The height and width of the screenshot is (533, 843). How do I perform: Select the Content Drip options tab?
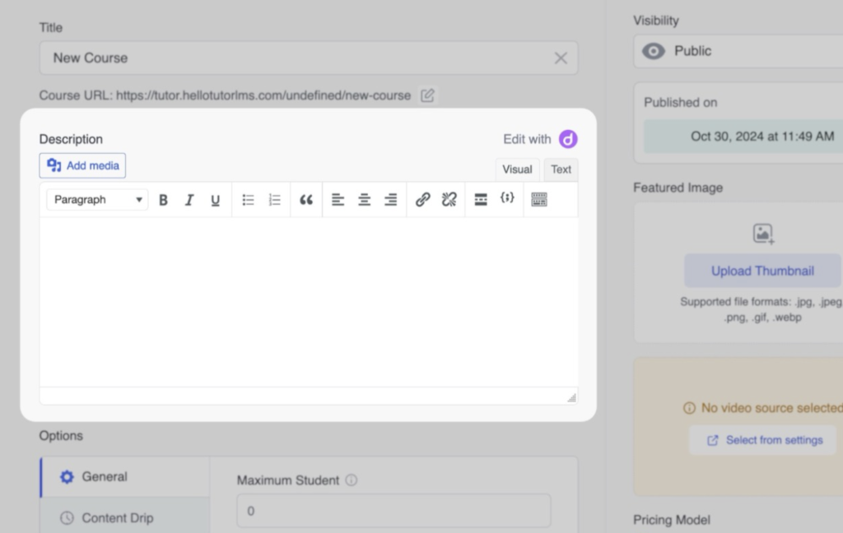117,518
